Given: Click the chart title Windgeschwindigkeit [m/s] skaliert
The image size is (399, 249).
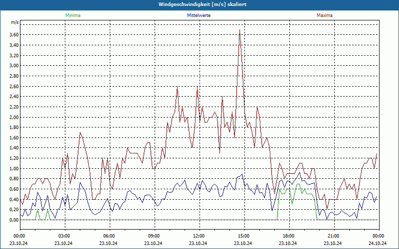Looking at the screenshot, I should pos(202,4).
